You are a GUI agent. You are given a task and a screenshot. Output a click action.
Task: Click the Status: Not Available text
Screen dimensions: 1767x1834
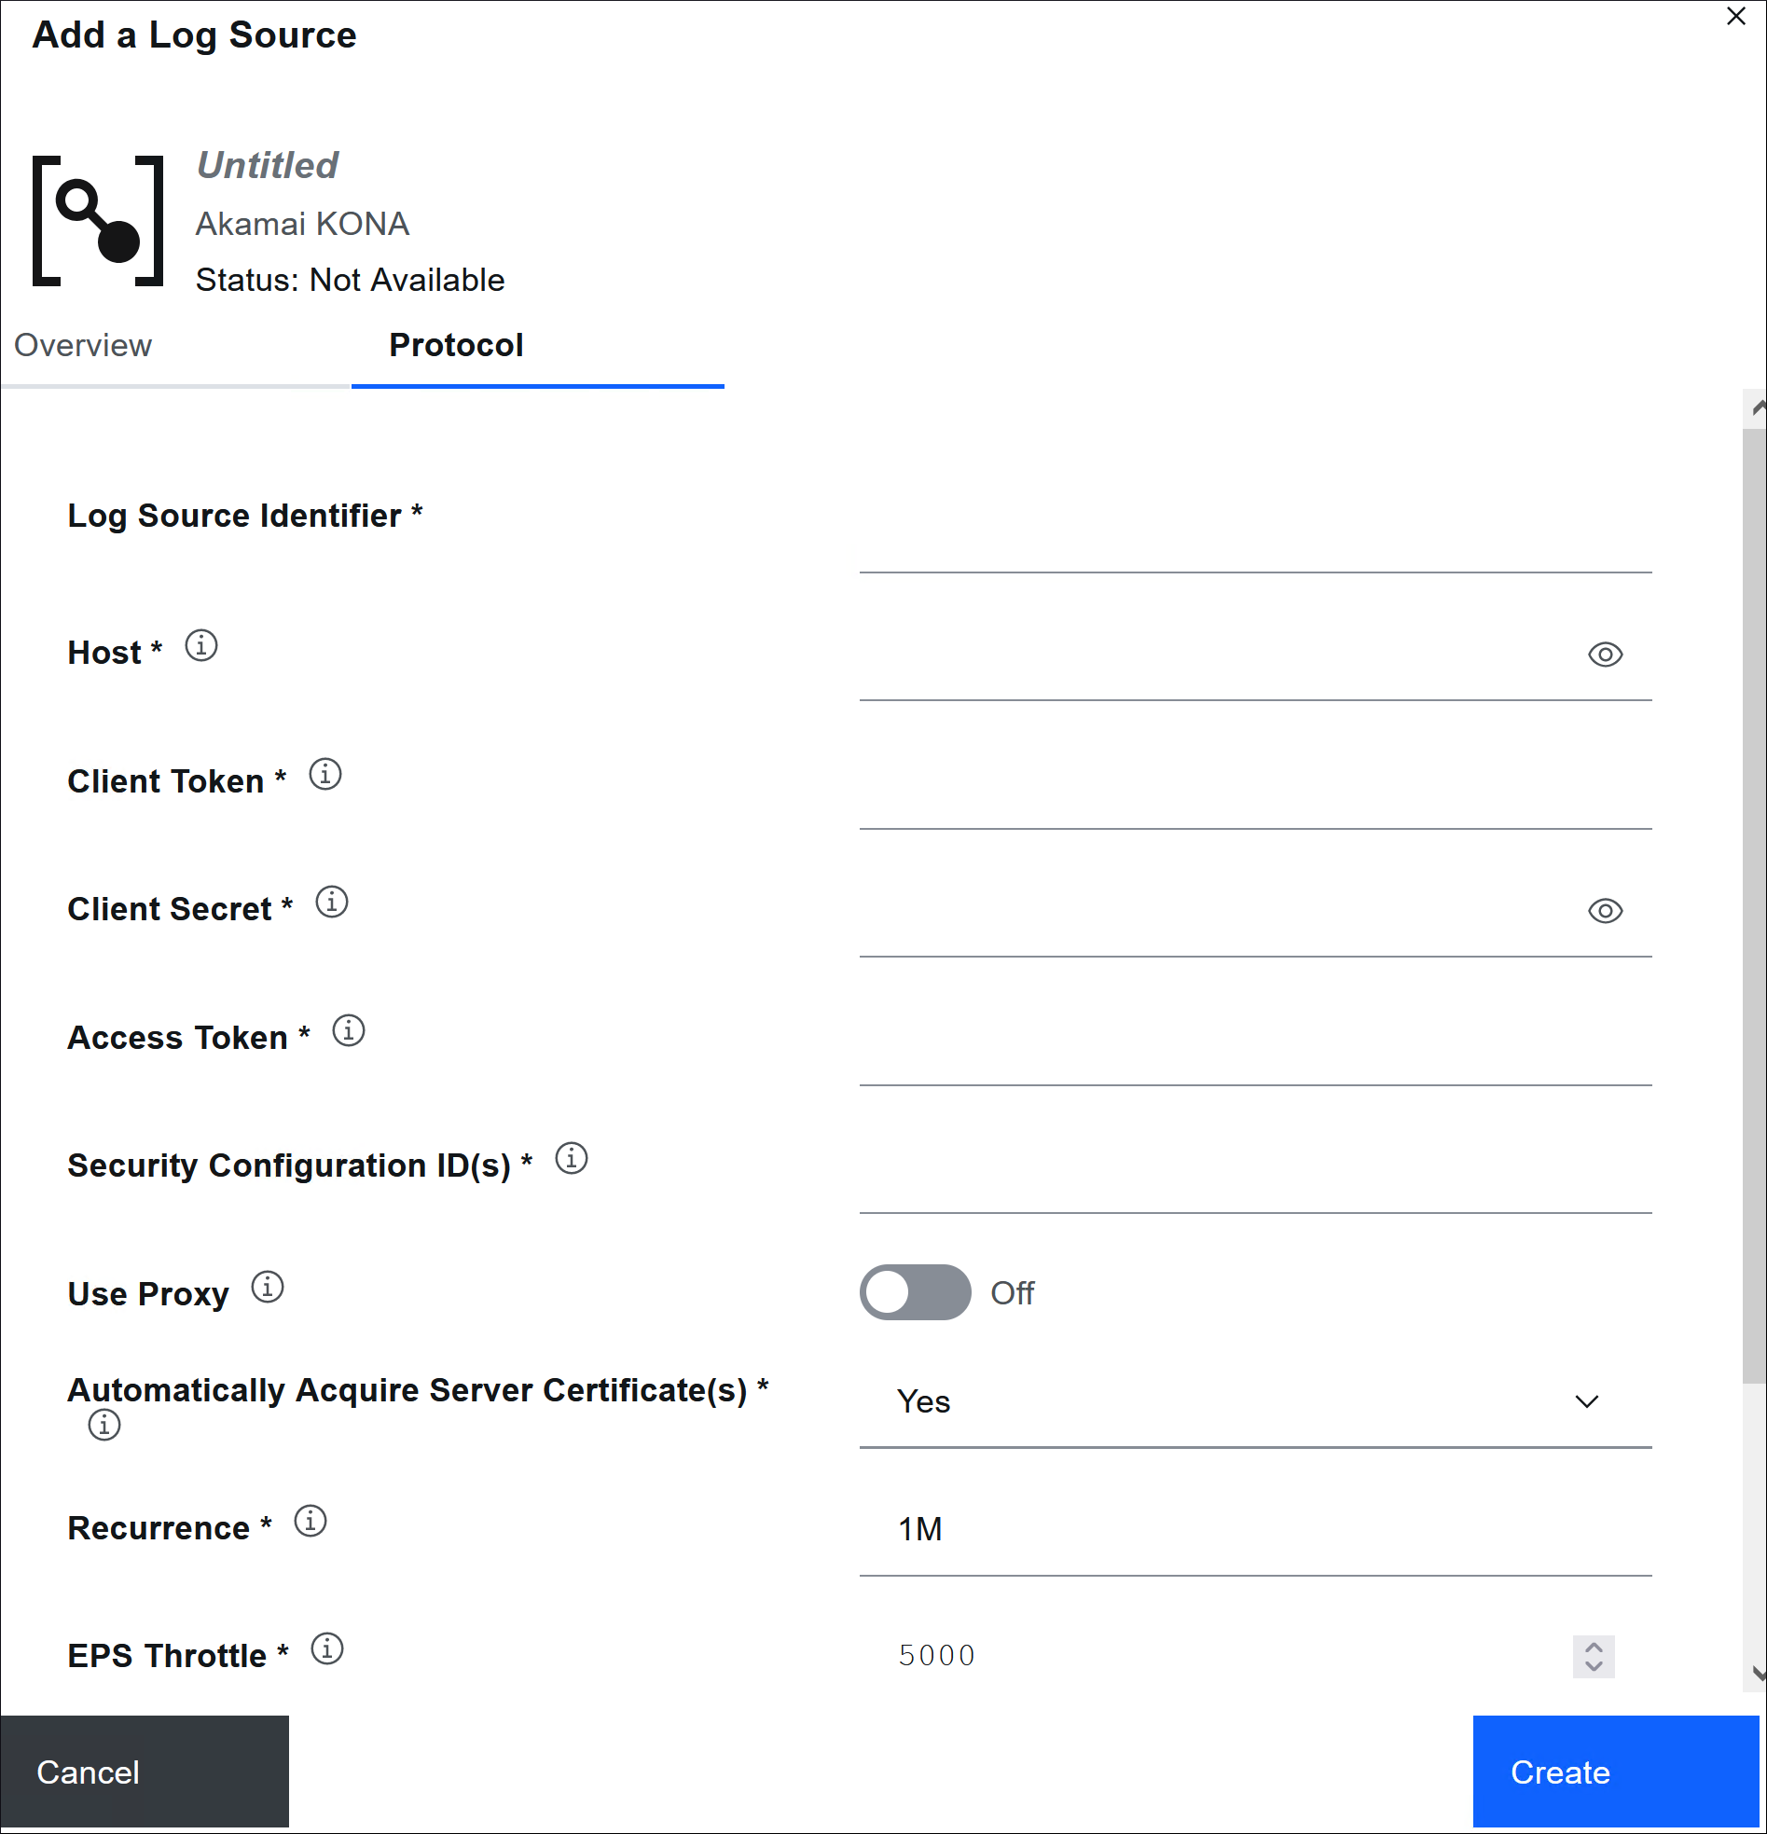pos(349,280)
